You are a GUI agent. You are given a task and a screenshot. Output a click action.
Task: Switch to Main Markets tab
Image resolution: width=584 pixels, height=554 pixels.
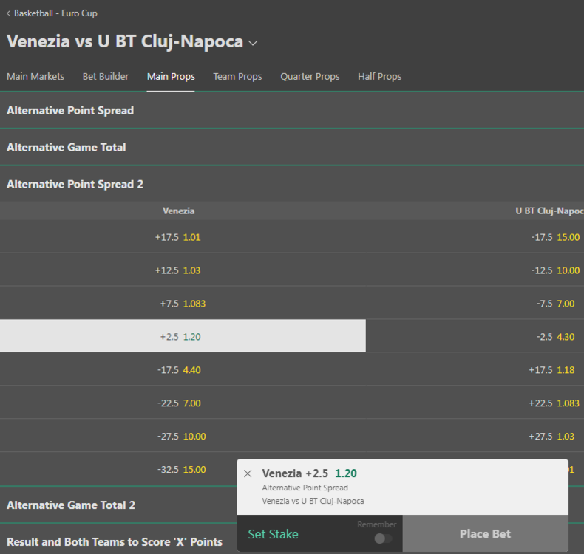[x=35, y=76]
